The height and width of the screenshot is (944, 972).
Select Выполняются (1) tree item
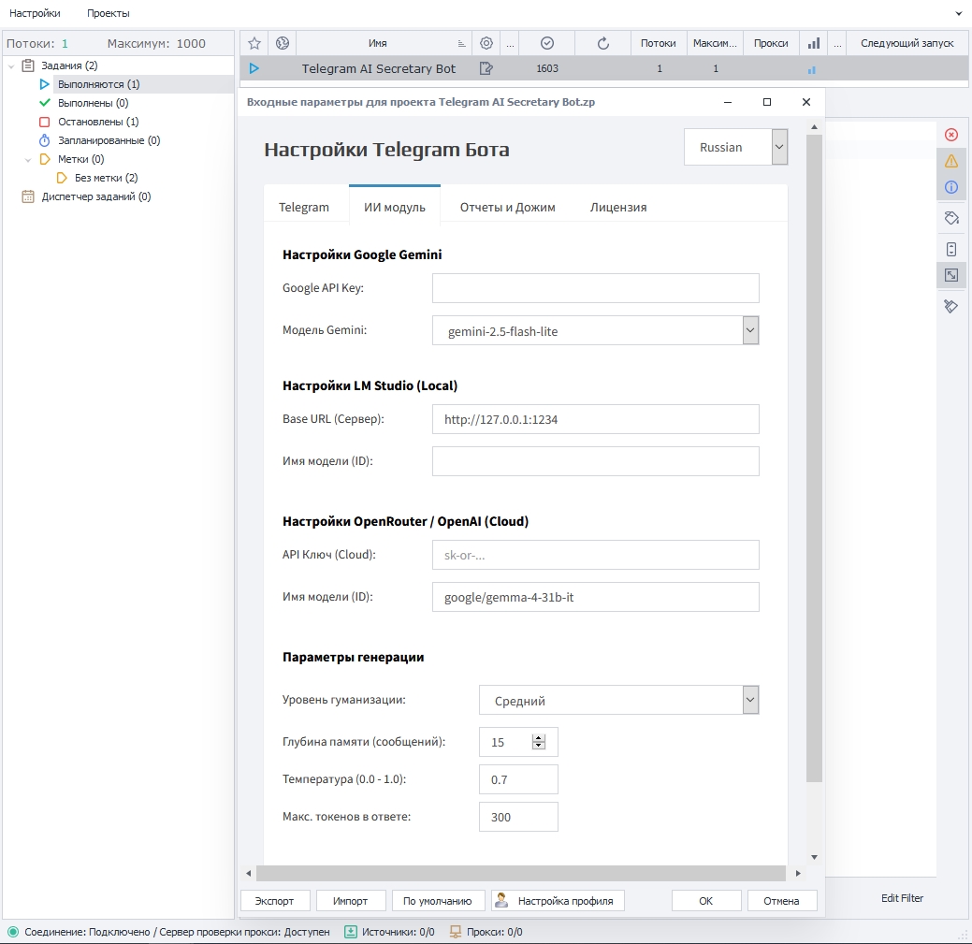98,84
